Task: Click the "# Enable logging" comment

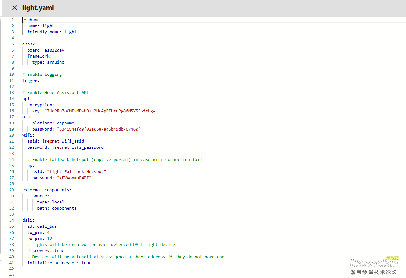Action: (x=42, y=75)
